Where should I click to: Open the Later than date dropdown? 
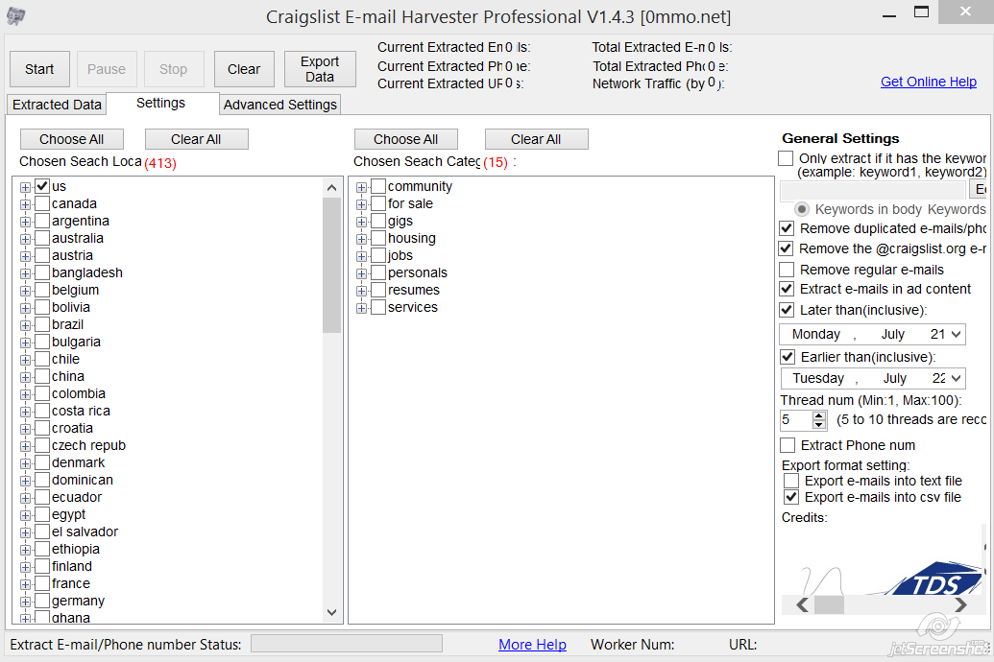coord(956,335)
